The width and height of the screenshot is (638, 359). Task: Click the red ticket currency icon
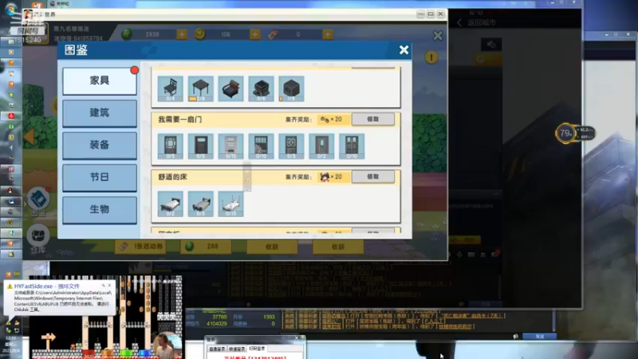[273, 34]
